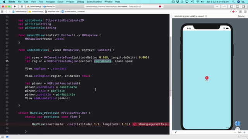Click line number 25 in gutter
Image resolution: width=248 pixels, height=139 pixels.
tap(7, 61)
